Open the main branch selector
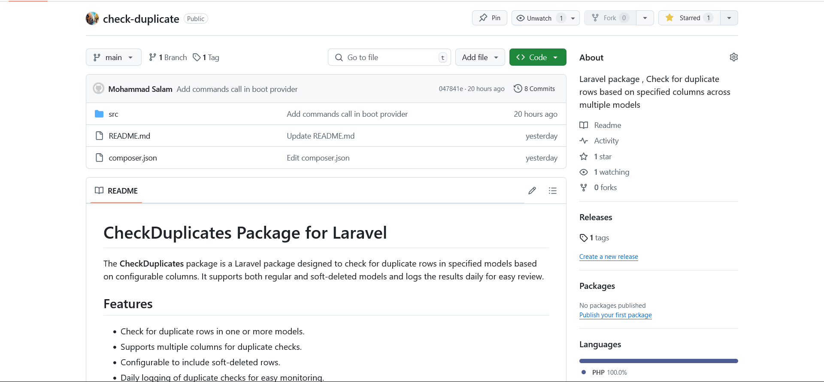Screen dimensions: 824x382 pos(114,57)
